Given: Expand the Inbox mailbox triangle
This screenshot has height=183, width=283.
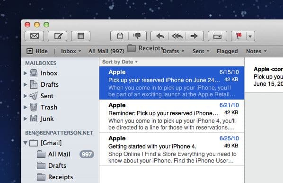Looking at the screenshot, I should point(25,73).
